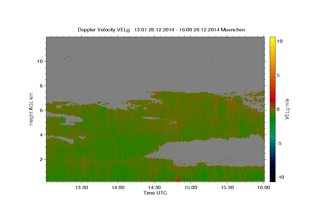Click the black bottom of the colorbar
The height and width of the screenshot is (218, 327).
click(272, 178)
